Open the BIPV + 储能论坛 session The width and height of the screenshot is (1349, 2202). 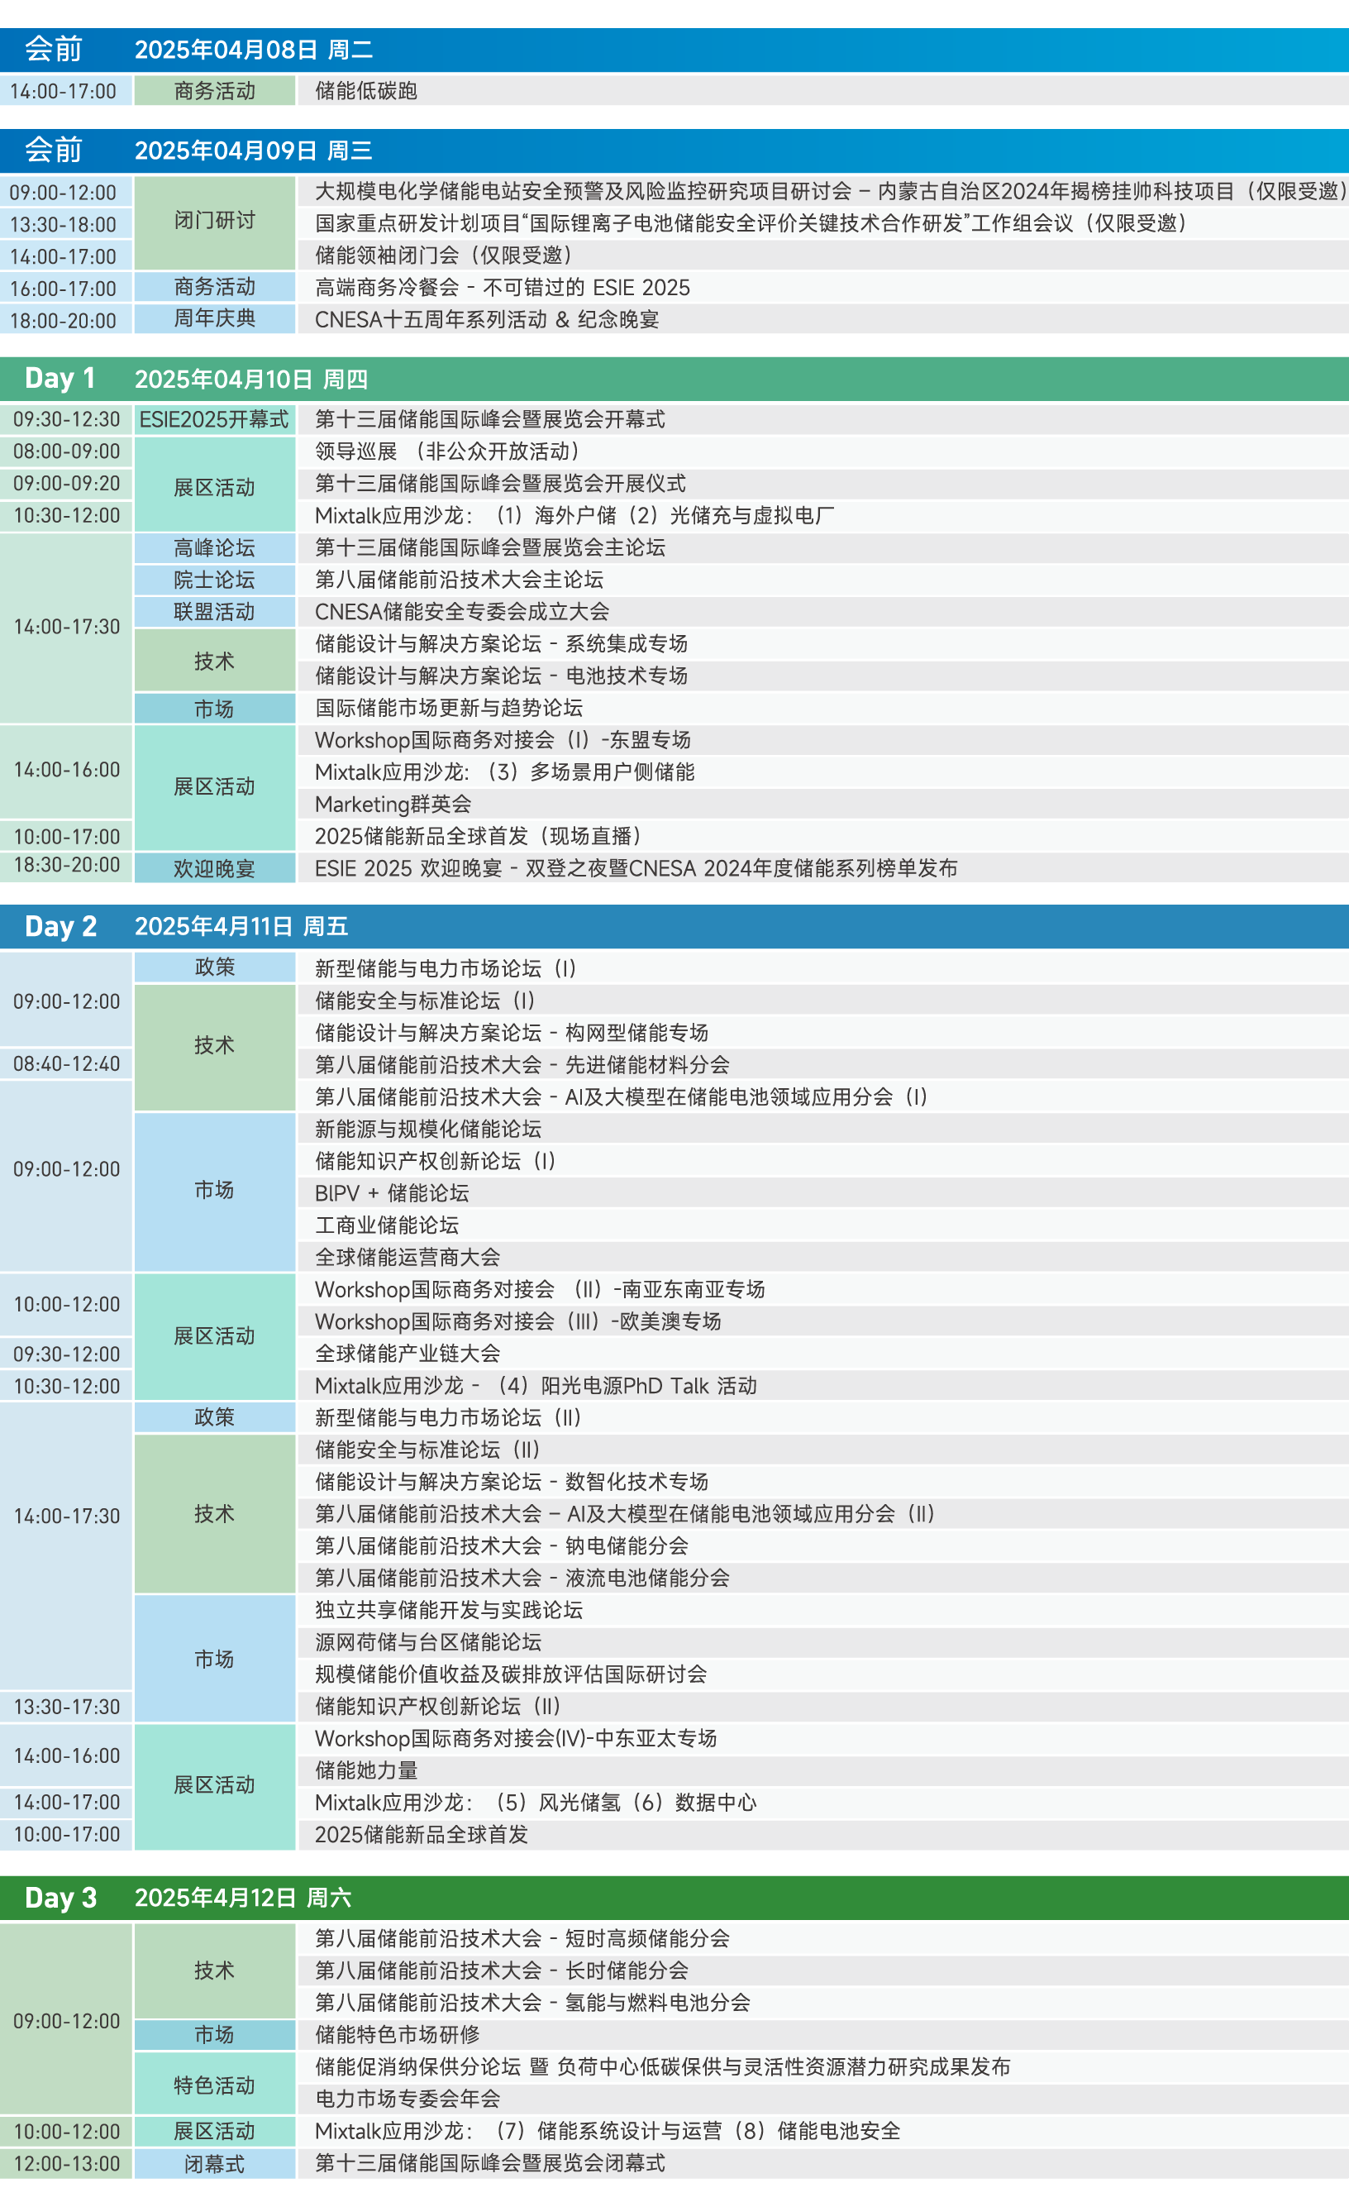391,1193
